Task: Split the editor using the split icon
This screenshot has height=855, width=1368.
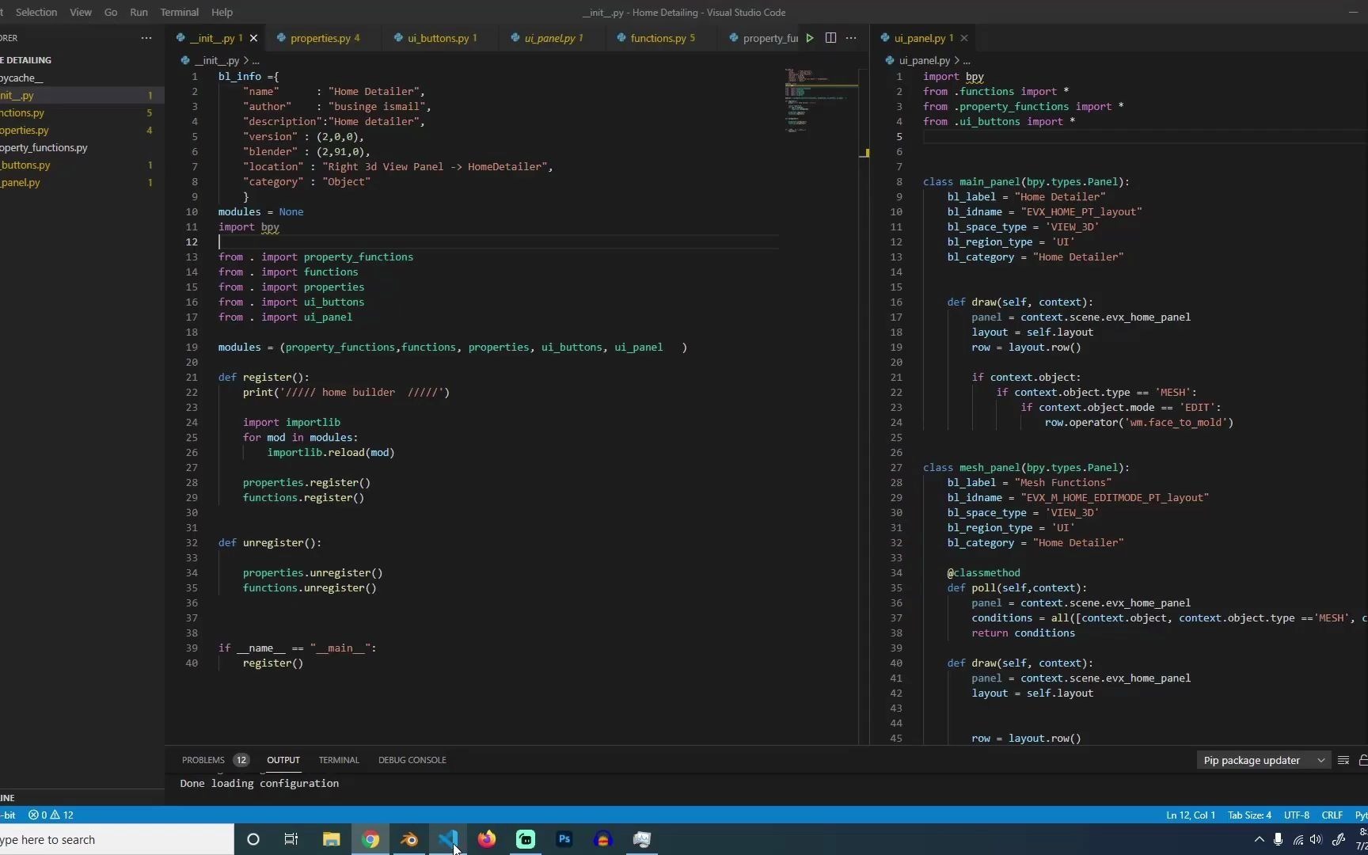Action: (x=830, y=37)
